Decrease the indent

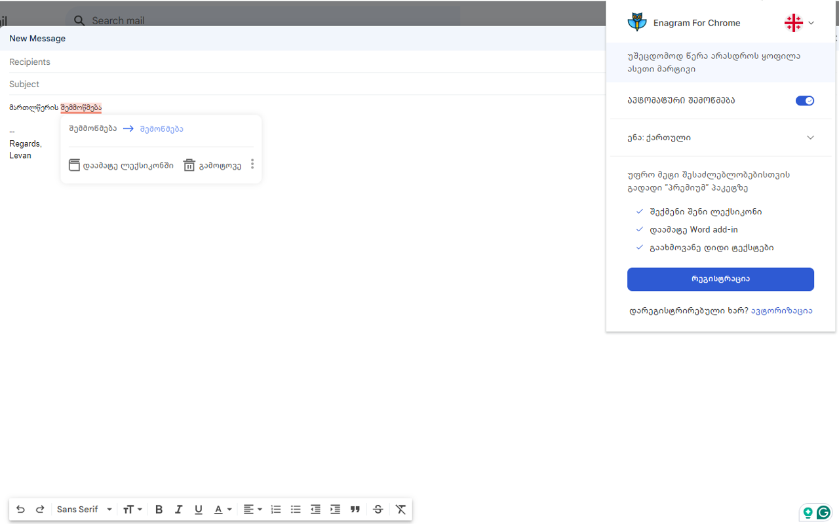315,510
